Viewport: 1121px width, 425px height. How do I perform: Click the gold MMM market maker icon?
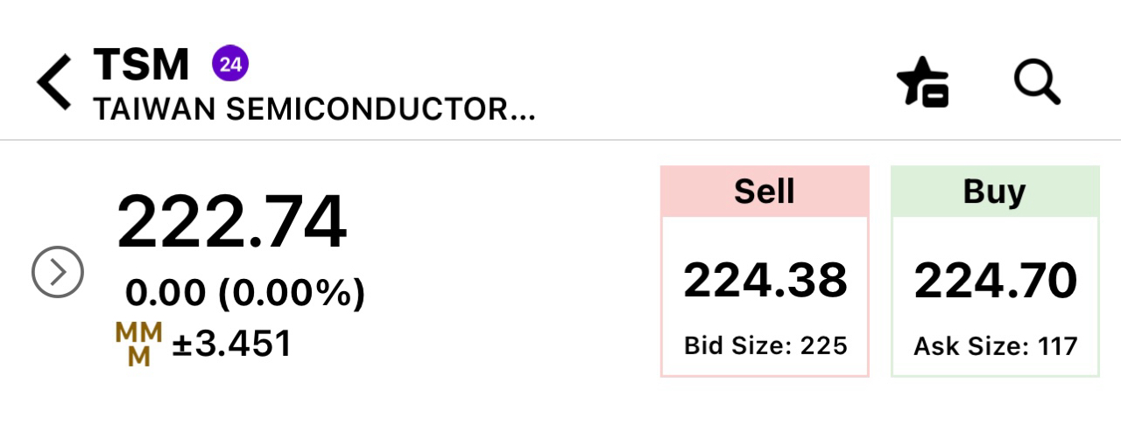tap(139, 345)
